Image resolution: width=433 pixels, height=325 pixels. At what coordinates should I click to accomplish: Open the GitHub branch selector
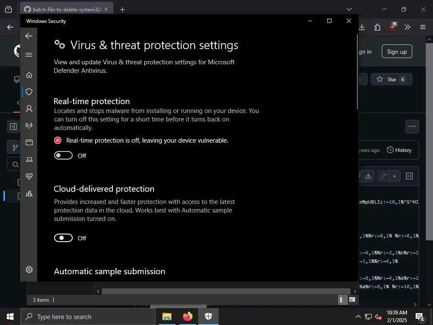[14, 147]
